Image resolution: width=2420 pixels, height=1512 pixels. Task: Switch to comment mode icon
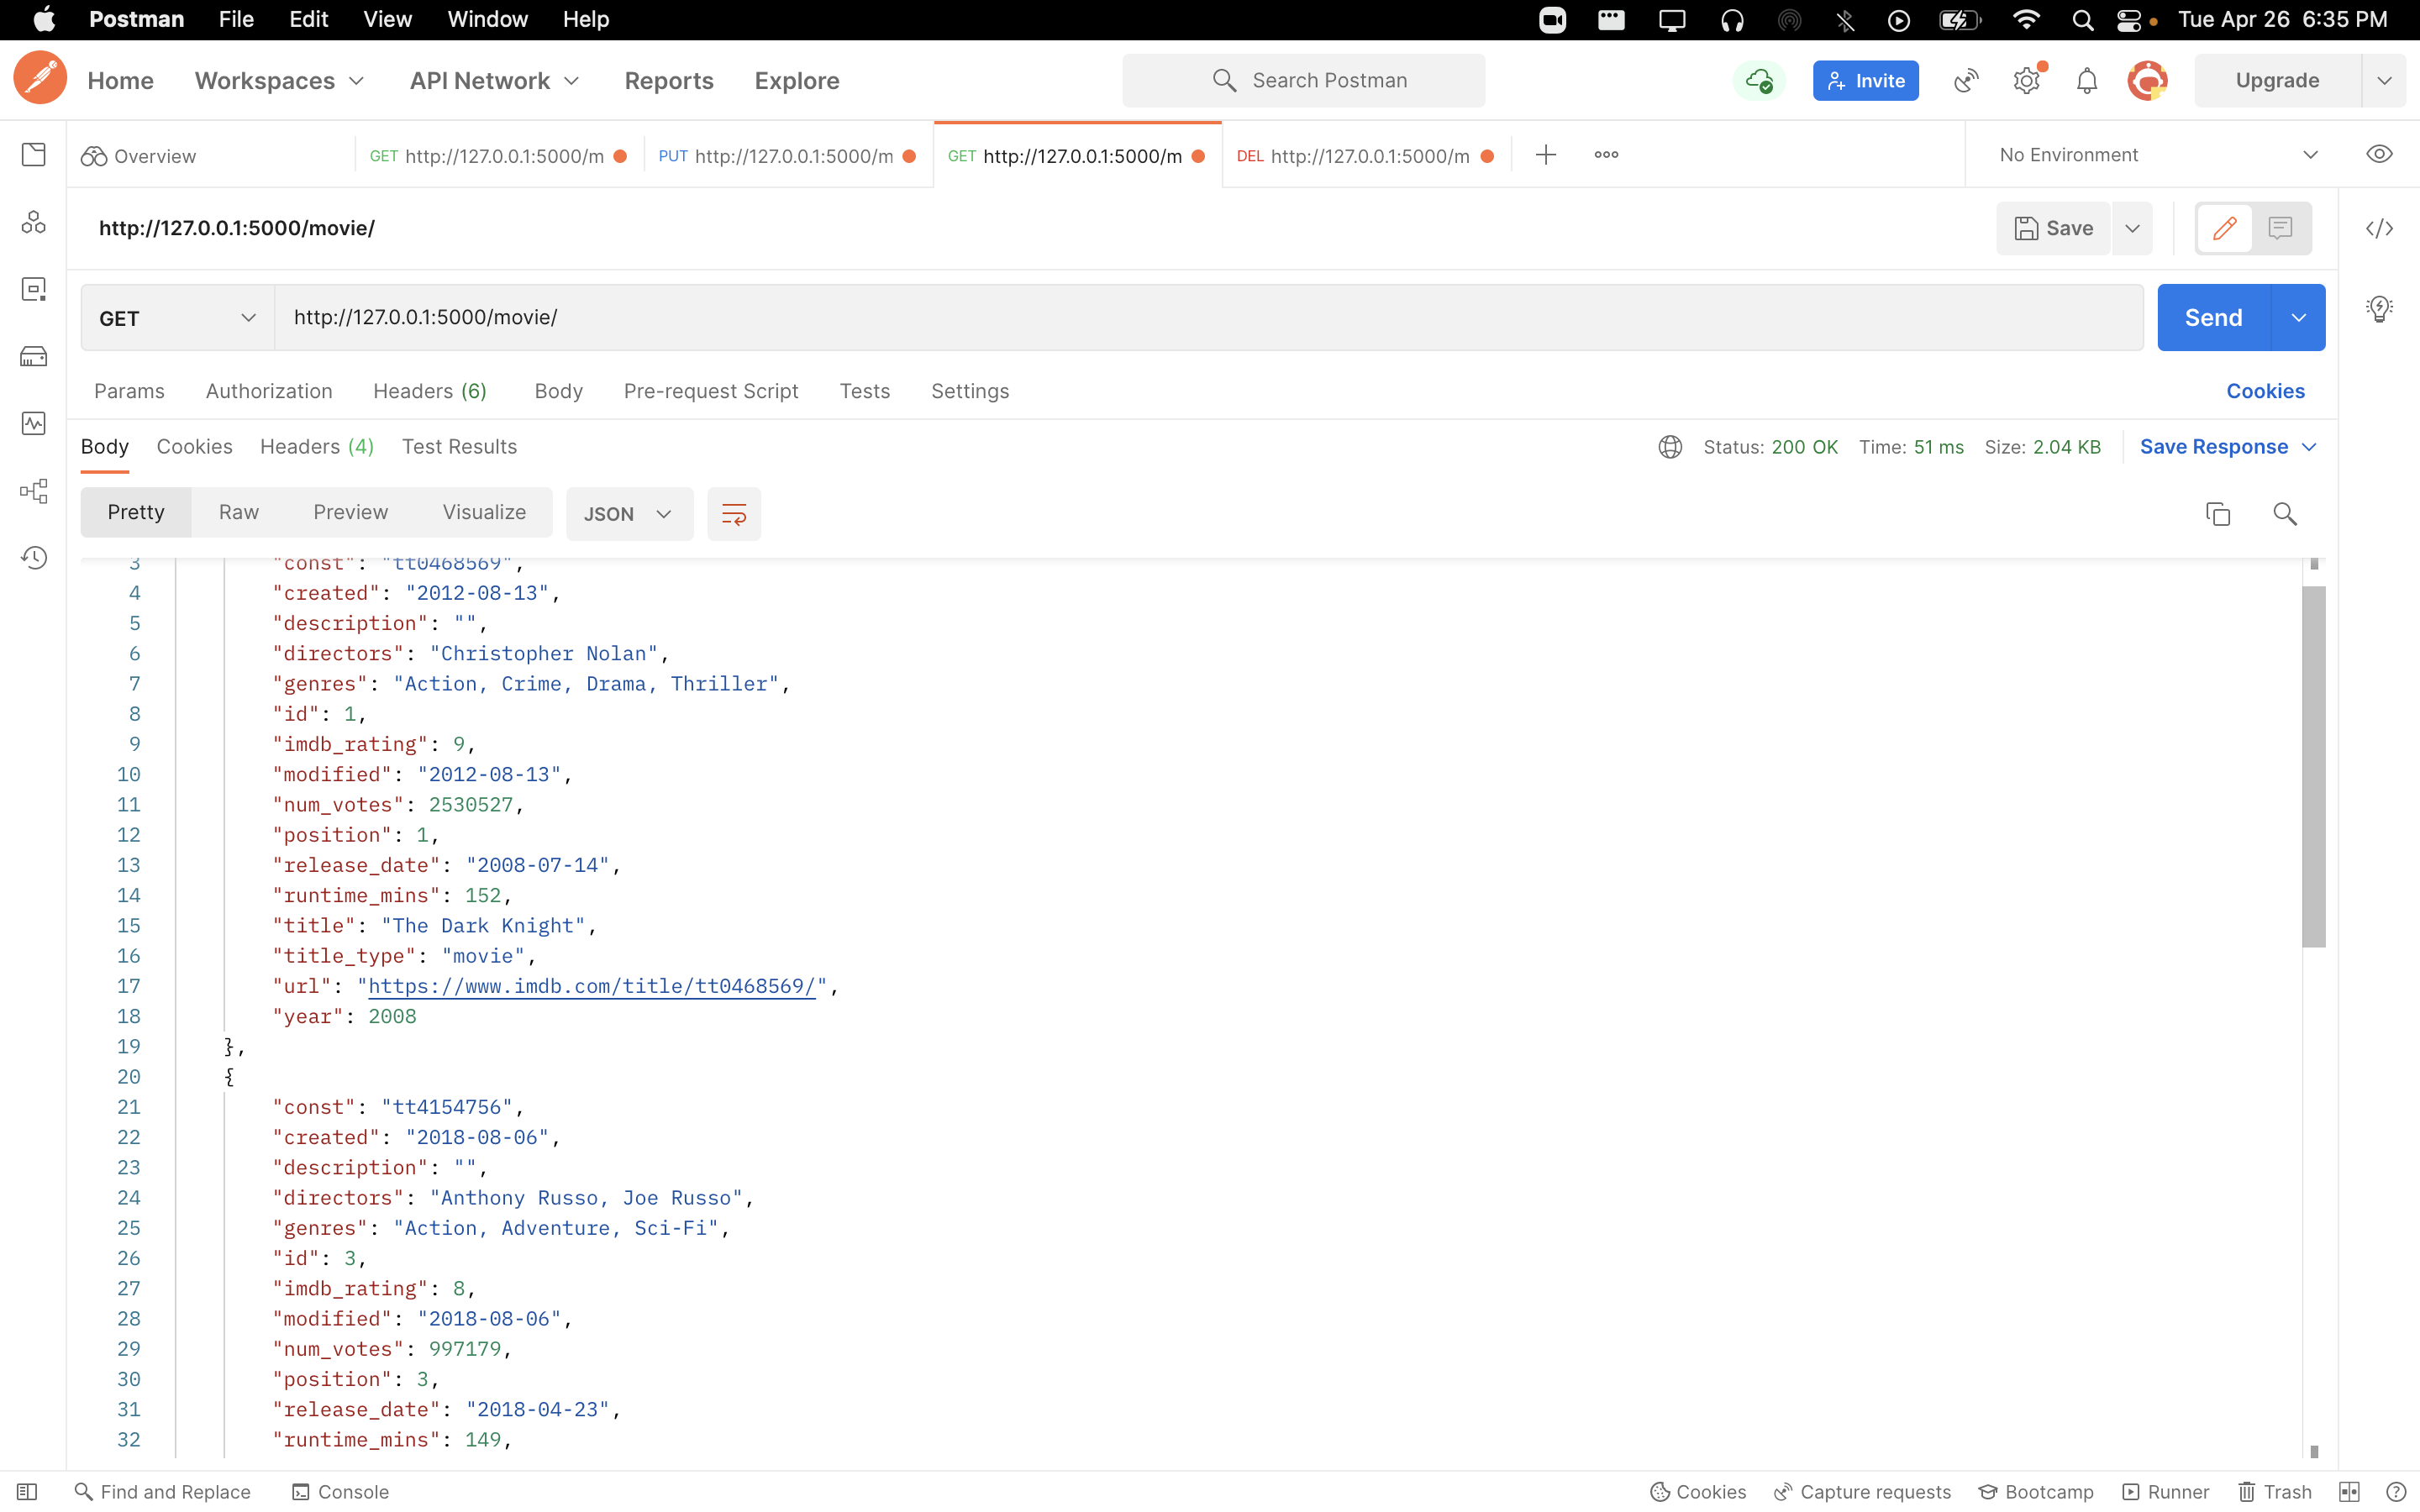point(2280,229)
